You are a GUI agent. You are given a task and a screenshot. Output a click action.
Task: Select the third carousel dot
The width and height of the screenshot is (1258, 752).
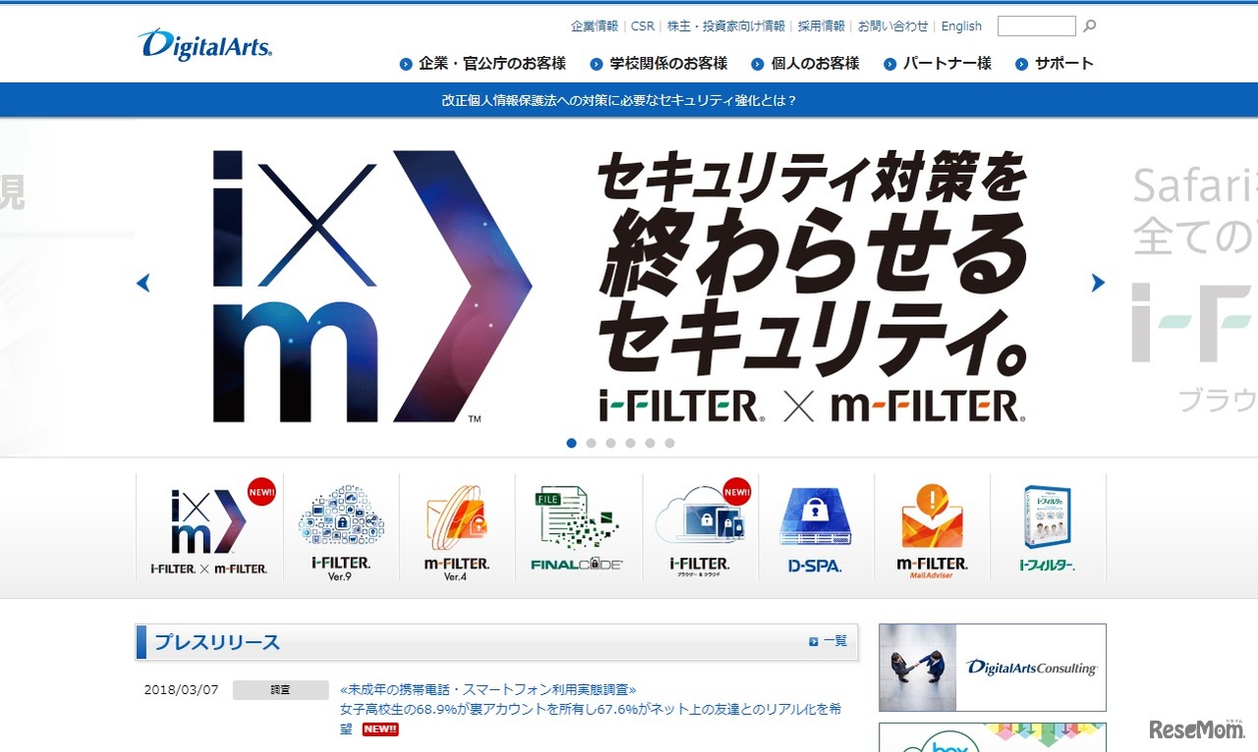click(611, 443)
